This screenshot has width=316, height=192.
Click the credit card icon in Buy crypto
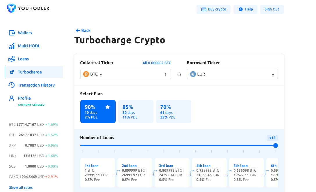204,10
